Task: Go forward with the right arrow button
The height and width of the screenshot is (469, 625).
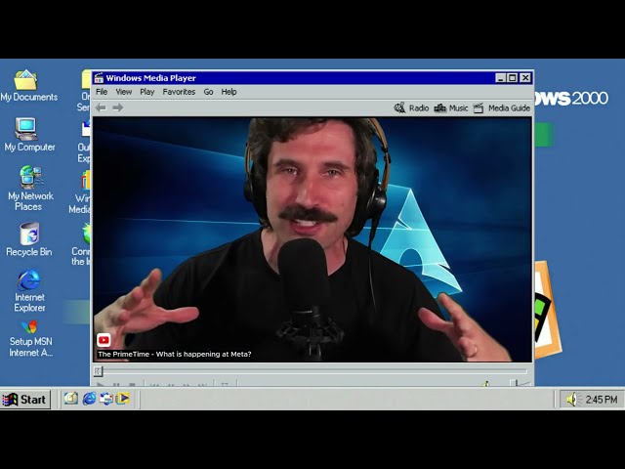Action: click(x=117, y=107)
